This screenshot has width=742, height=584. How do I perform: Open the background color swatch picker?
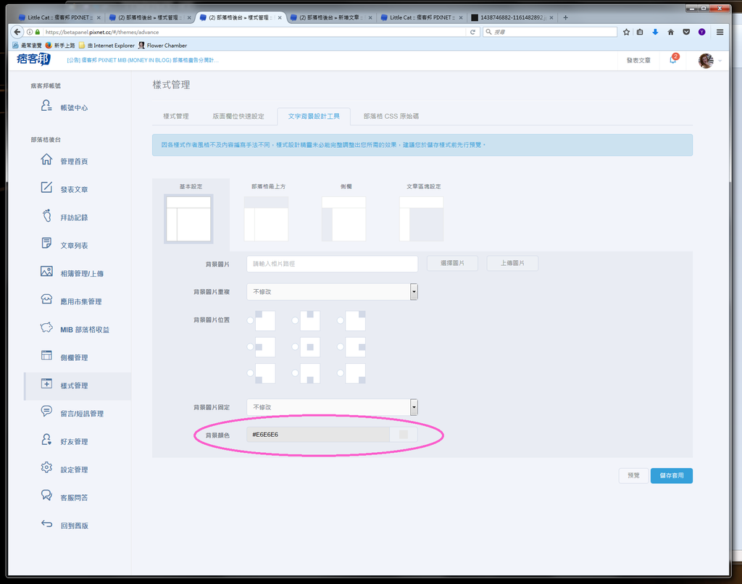coord(405,433)
